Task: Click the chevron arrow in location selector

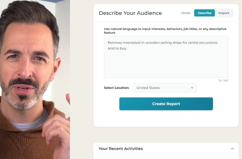Action: [x=192, y=88]
